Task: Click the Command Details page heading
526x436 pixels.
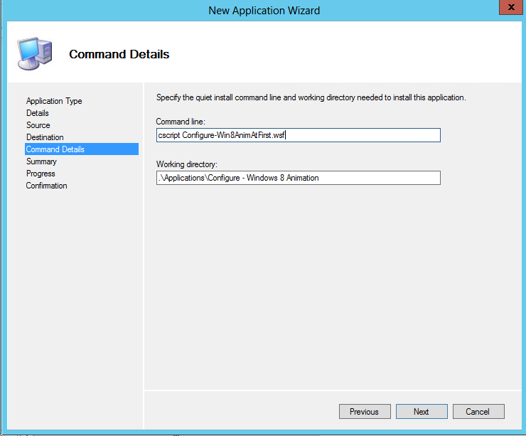Action: 119,54
